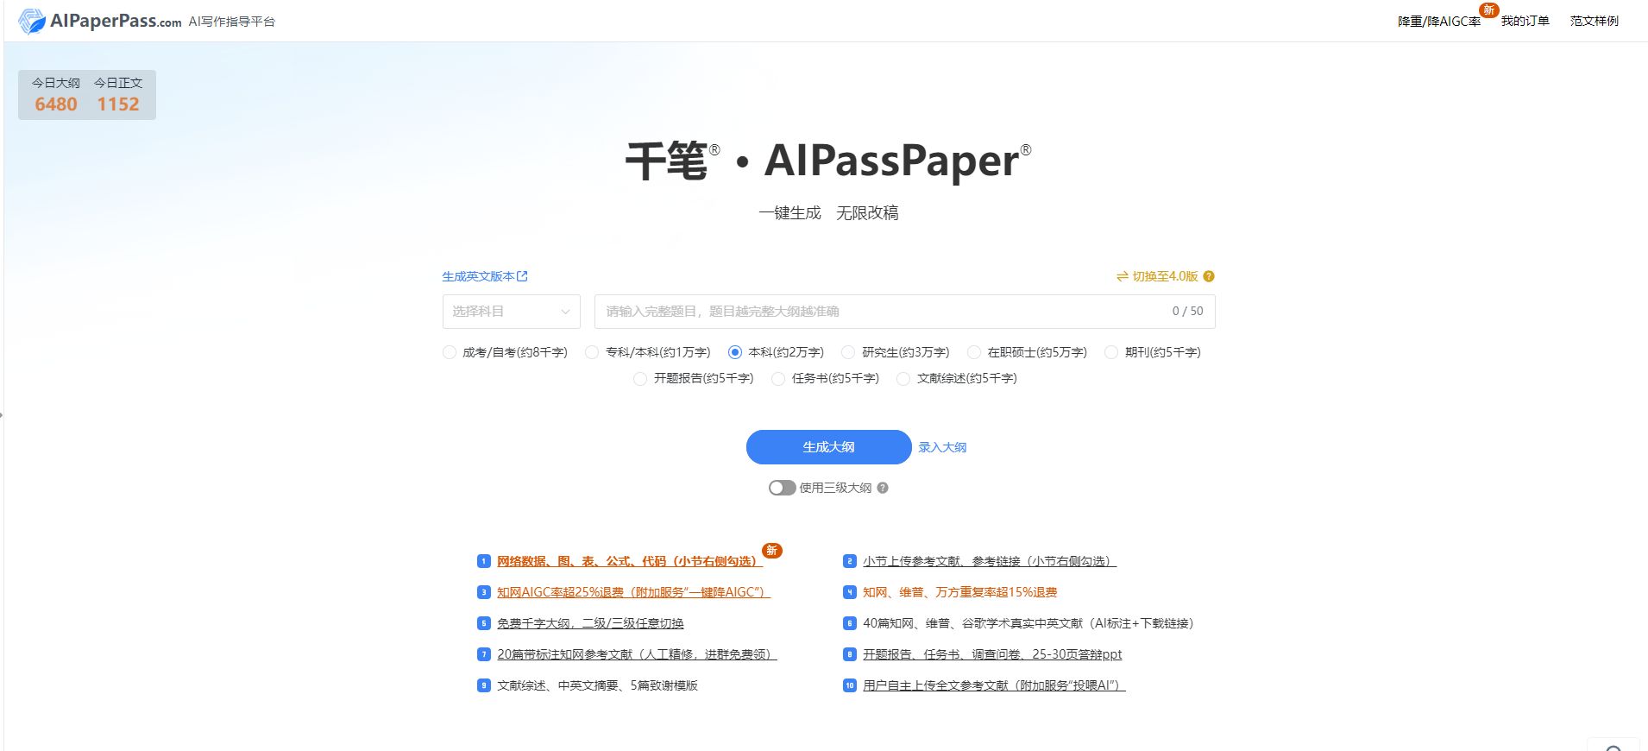Select 任务书(约5千字) option
Screen dimensions: 1648x751
pos(826,378)
